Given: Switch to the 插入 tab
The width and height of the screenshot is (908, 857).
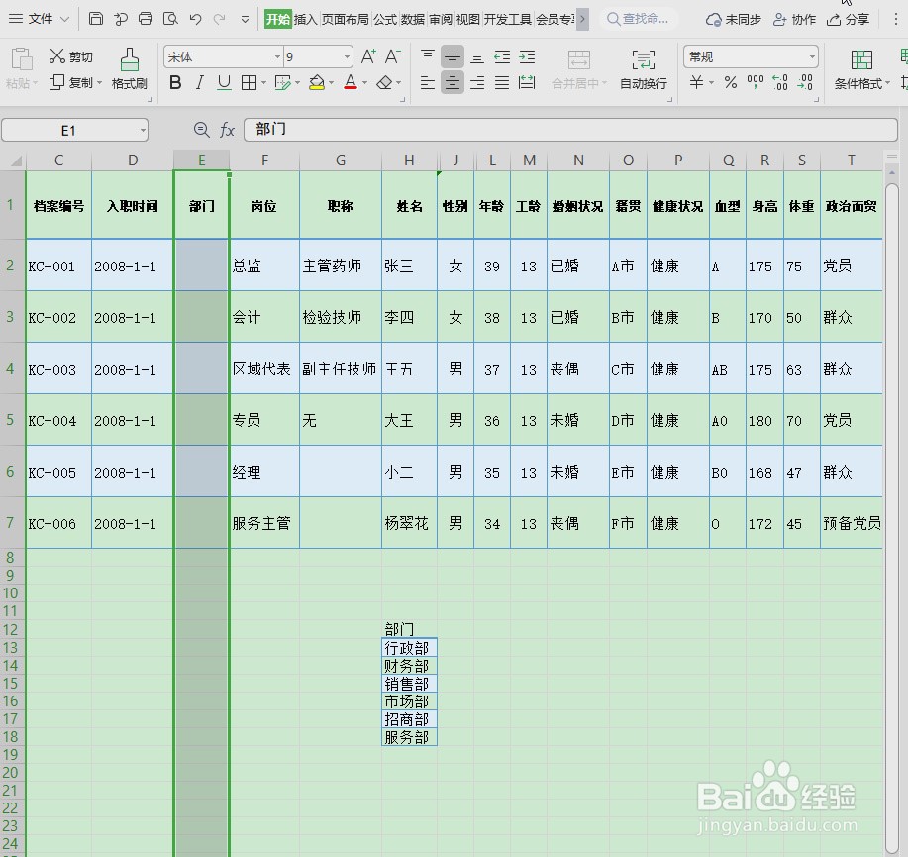Looking at the screenshot, I should coord(306,19).
